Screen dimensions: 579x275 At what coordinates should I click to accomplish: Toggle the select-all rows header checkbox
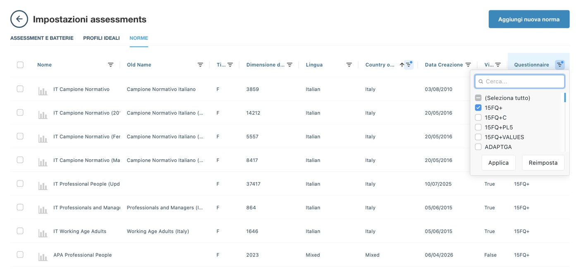[20, 65]
